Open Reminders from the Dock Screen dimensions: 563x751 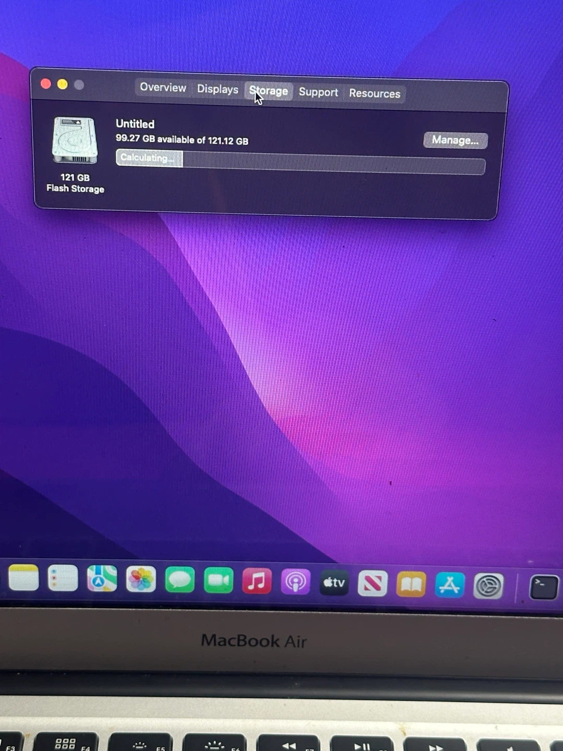click(63, 578)
